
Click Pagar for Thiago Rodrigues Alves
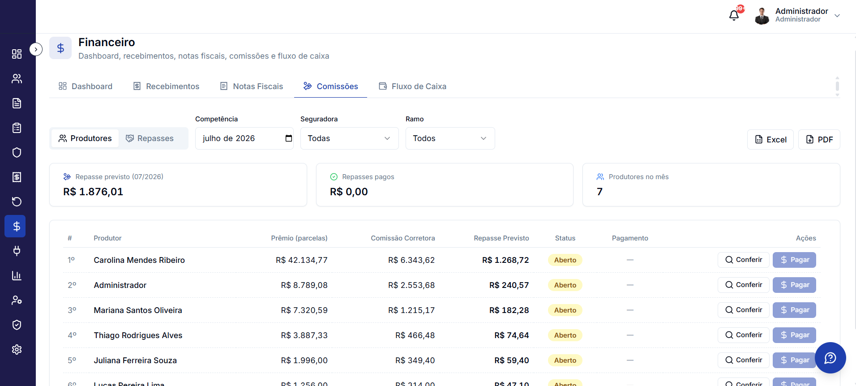click(794, 335)
